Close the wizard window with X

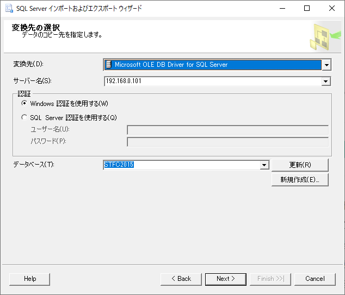332,8
